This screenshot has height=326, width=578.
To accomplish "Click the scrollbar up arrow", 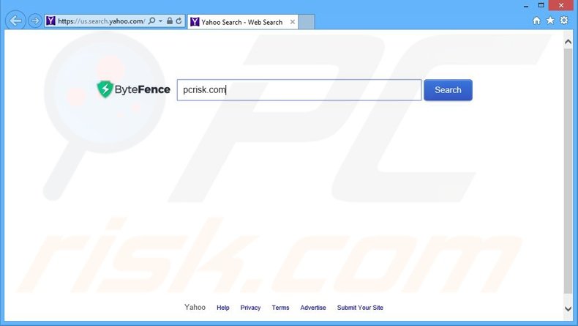I will pos(568,42).
